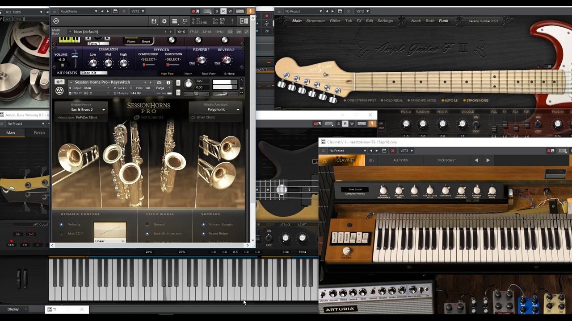This screenshot has height=321, width=572.
Task: Click the pin icon in RealDrums window
Action: click(x=251, y=11)
